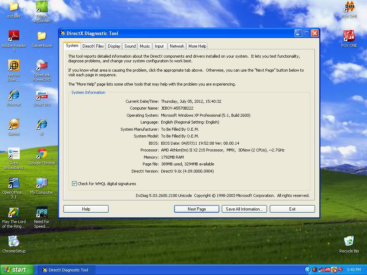Screen dimensions: 367x275
Task: Open Google Chrome from the desktop
Action: pyautogui.click(x=42, y=154)
